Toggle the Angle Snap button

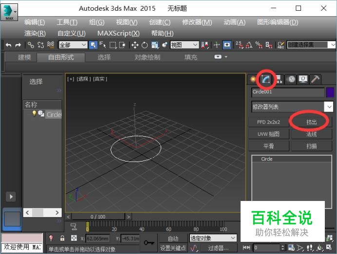(249, 45)
